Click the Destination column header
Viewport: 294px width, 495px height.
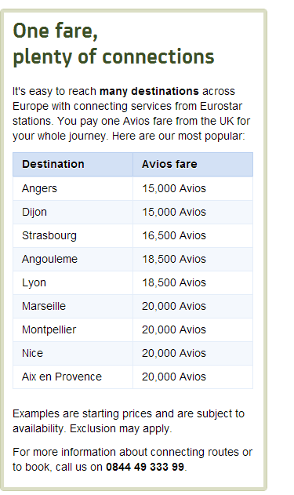tap(73, 164)
